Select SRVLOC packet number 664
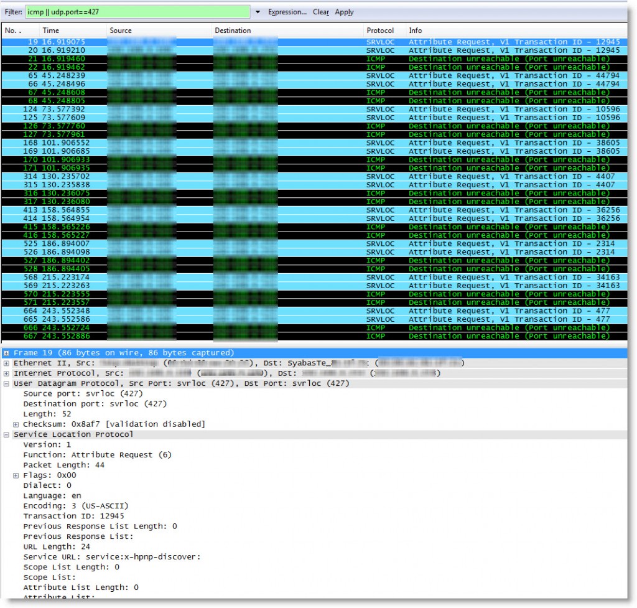The width and height of the screenshot is (637, 608). click(314, 311)
